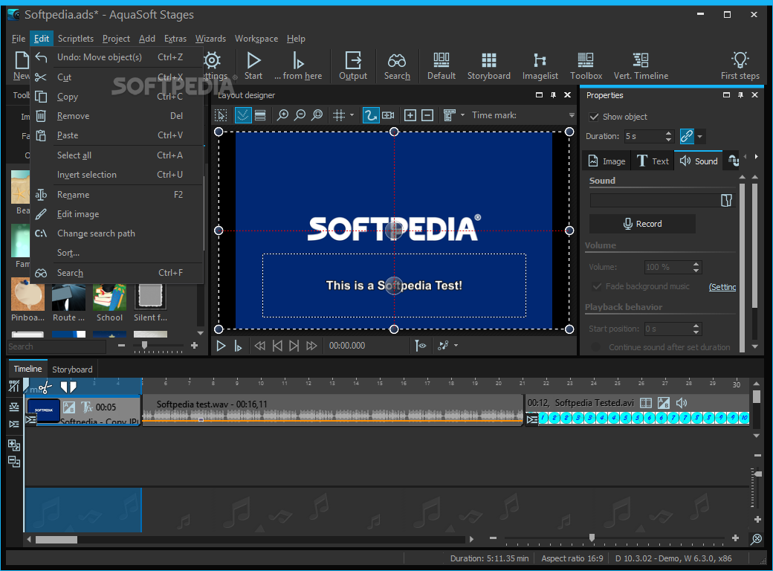
Task: Toggle the duration link button
Action: click(x=687, y=136)
